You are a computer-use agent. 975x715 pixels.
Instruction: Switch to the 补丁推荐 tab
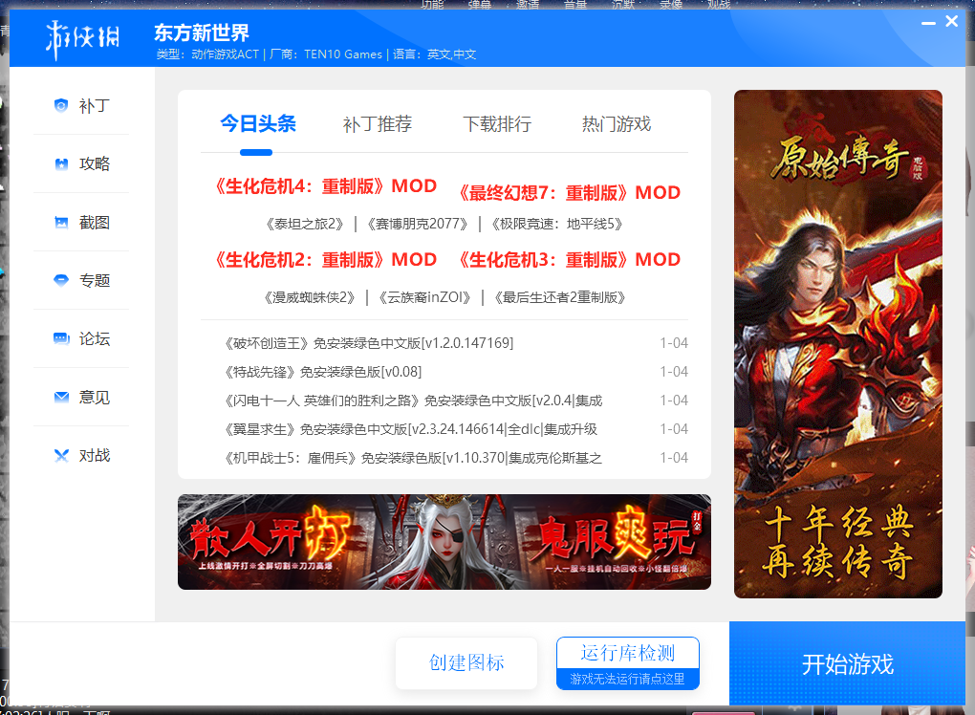pyautogui.click(x=378, y=124)
